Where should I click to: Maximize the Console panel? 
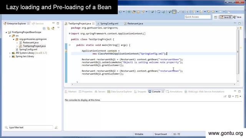(x=239, y=91)
